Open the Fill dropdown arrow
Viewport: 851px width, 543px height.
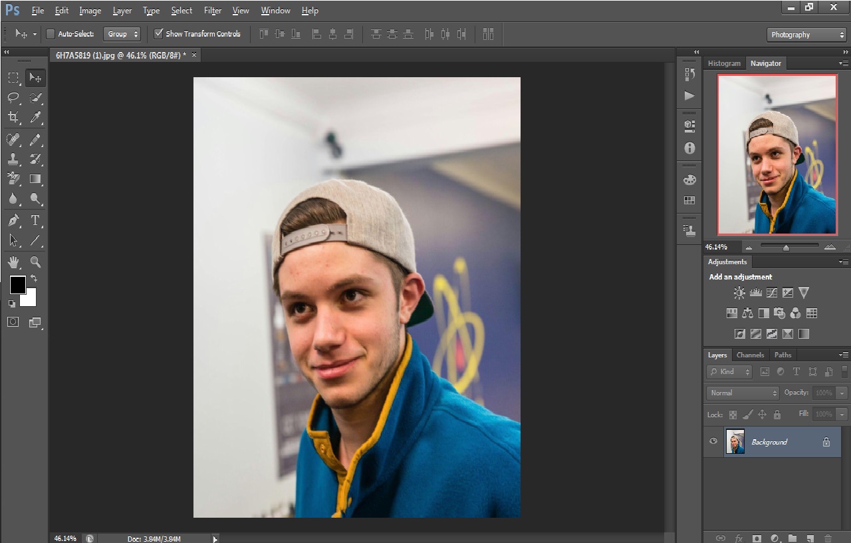click(x=842, y=414)
